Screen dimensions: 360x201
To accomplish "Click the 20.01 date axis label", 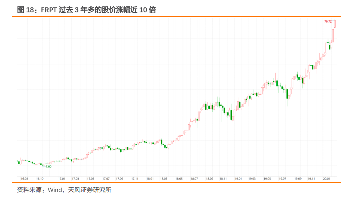I will (x=327, y=178).
